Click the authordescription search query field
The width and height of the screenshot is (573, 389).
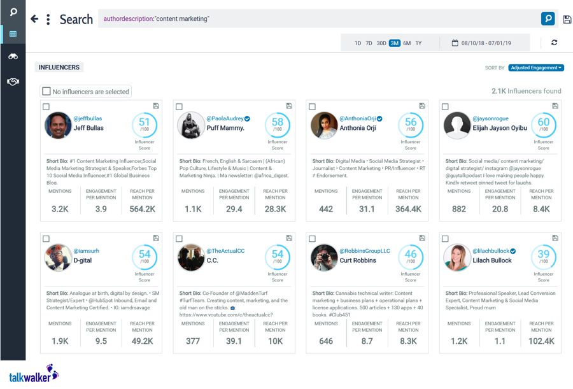point(319,18)
